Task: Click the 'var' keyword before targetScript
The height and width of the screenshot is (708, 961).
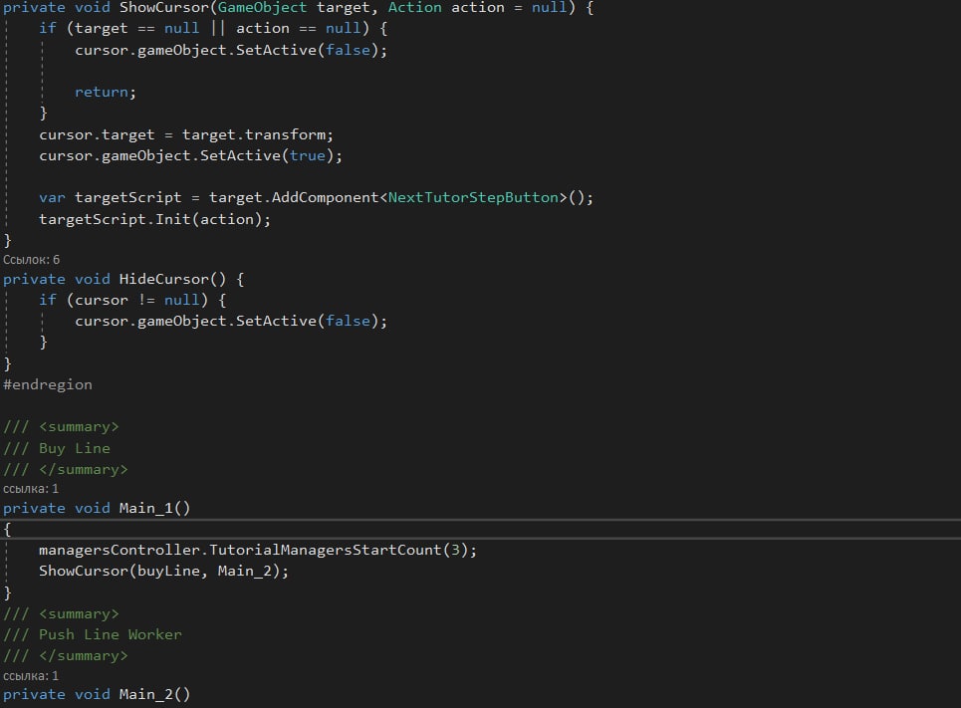Action: coord(52,198)
